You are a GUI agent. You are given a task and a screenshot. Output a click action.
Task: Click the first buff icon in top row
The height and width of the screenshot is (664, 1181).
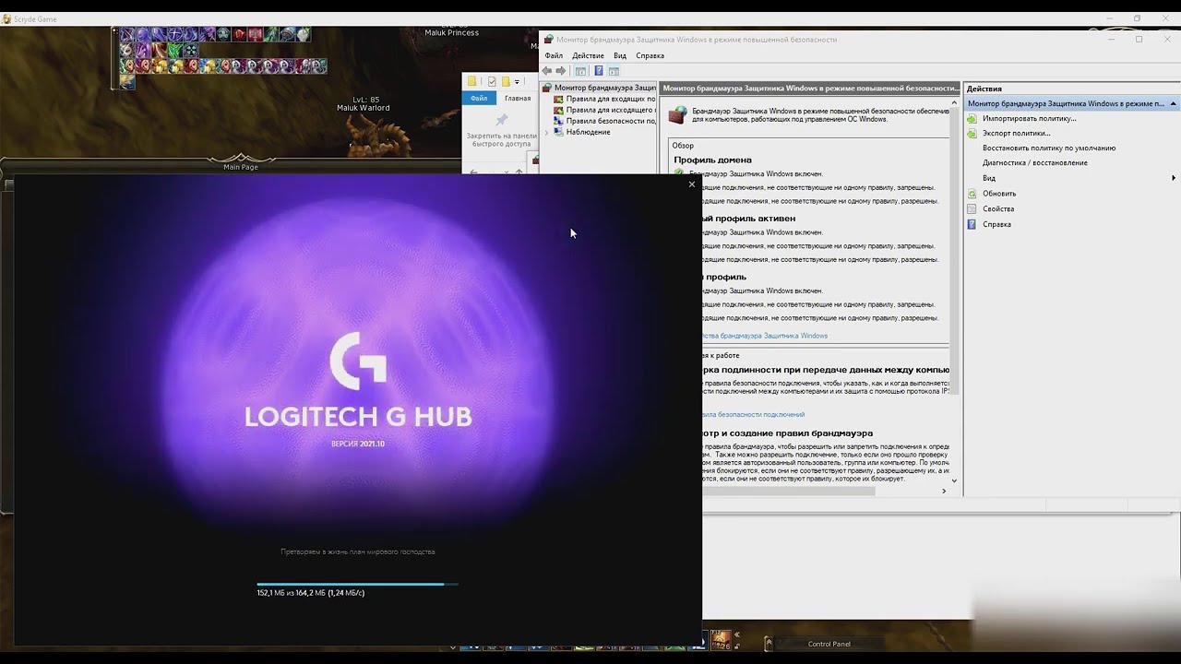(127, 35)
